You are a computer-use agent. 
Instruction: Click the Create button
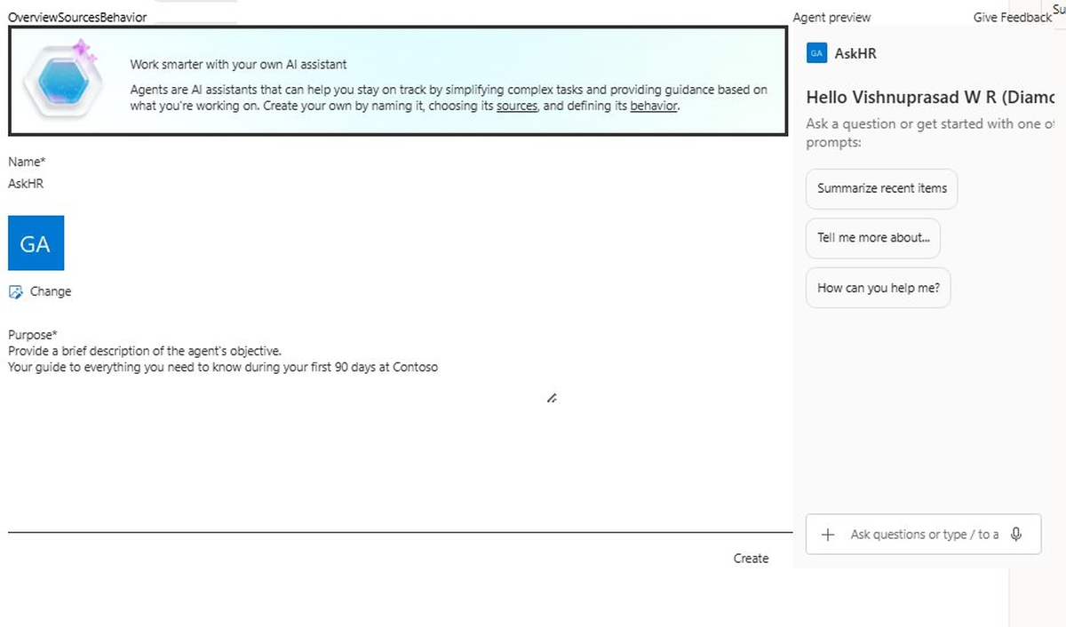(x=751, y=558)
